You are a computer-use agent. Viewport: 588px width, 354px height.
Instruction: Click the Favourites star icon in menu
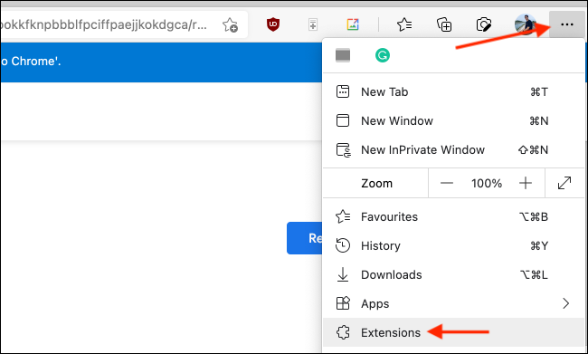pos(343,216)
